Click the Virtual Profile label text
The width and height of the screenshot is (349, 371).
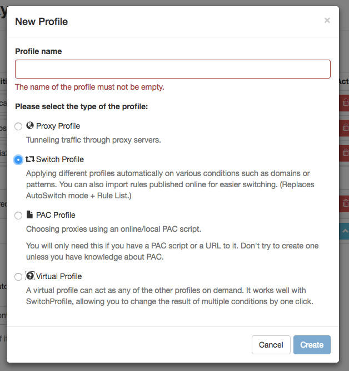(59, 276)
